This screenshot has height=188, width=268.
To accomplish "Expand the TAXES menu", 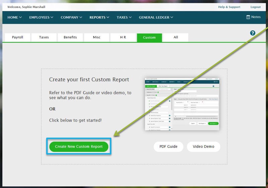I will point(124,17).
